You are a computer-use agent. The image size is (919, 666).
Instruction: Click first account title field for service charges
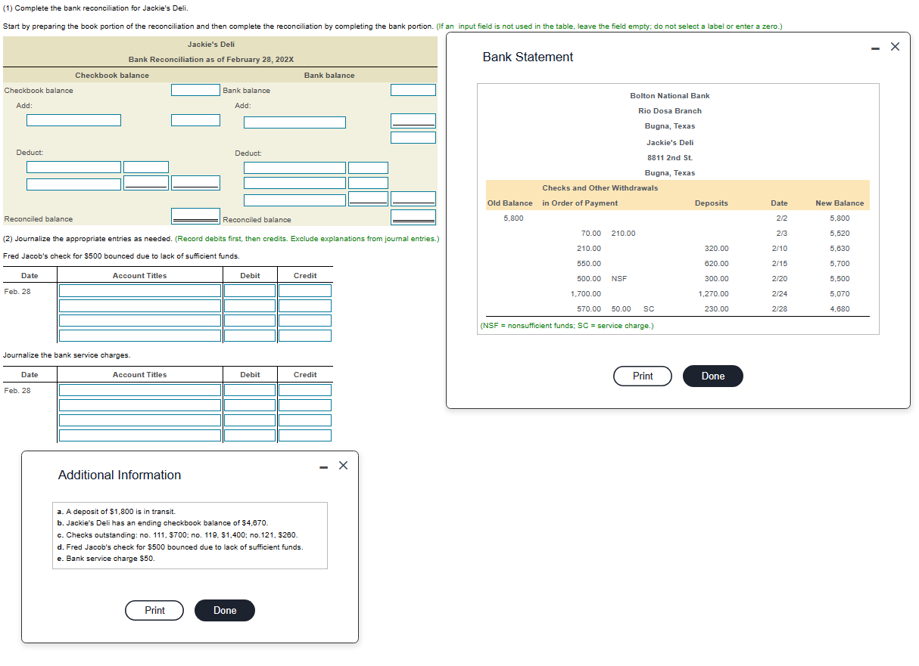coord(140,390)
